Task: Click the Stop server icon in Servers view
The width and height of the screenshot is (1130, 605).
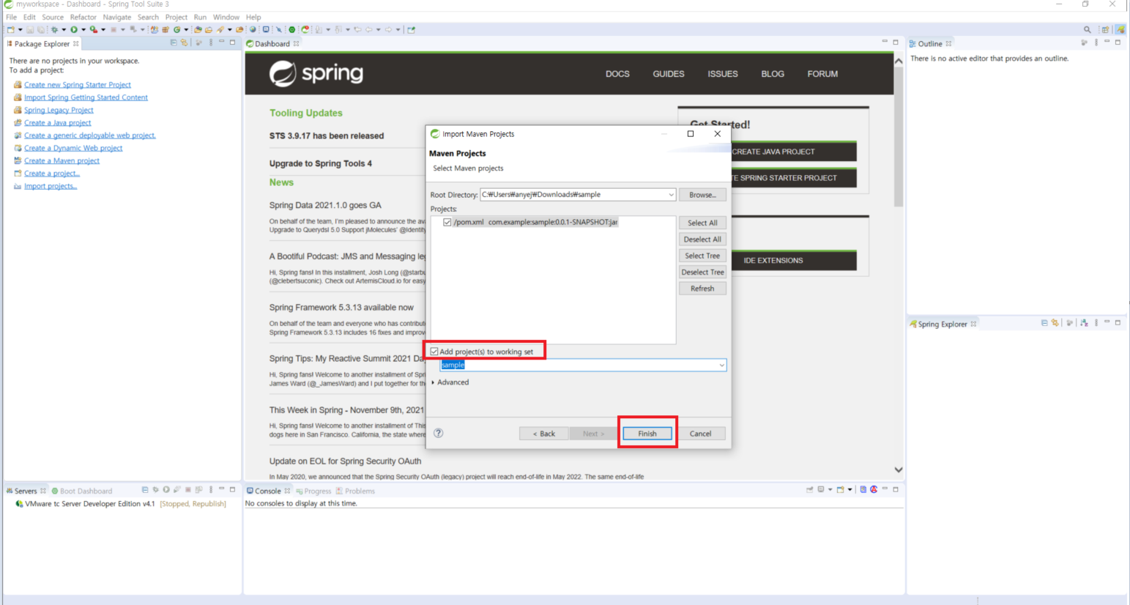Action: pyautogui.click(x=188, y=490)
